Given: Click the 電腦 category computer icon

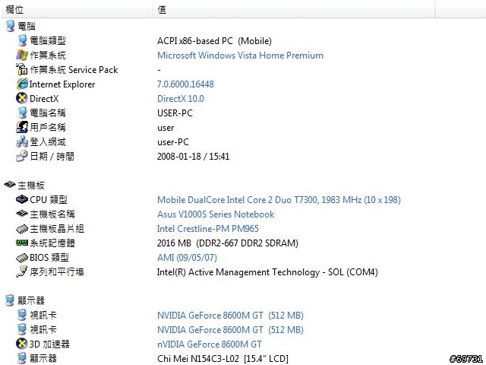Looking at the screenshot, I should pyautogui.click(x=10, y=26).
